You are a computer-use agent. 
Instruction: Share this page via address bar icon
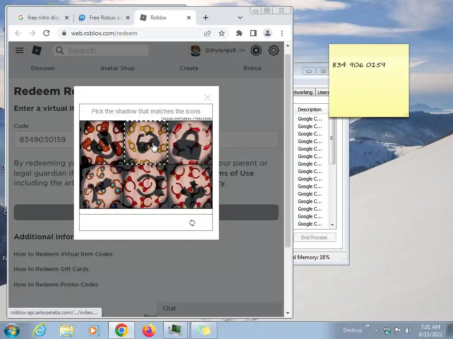(207, 33)
